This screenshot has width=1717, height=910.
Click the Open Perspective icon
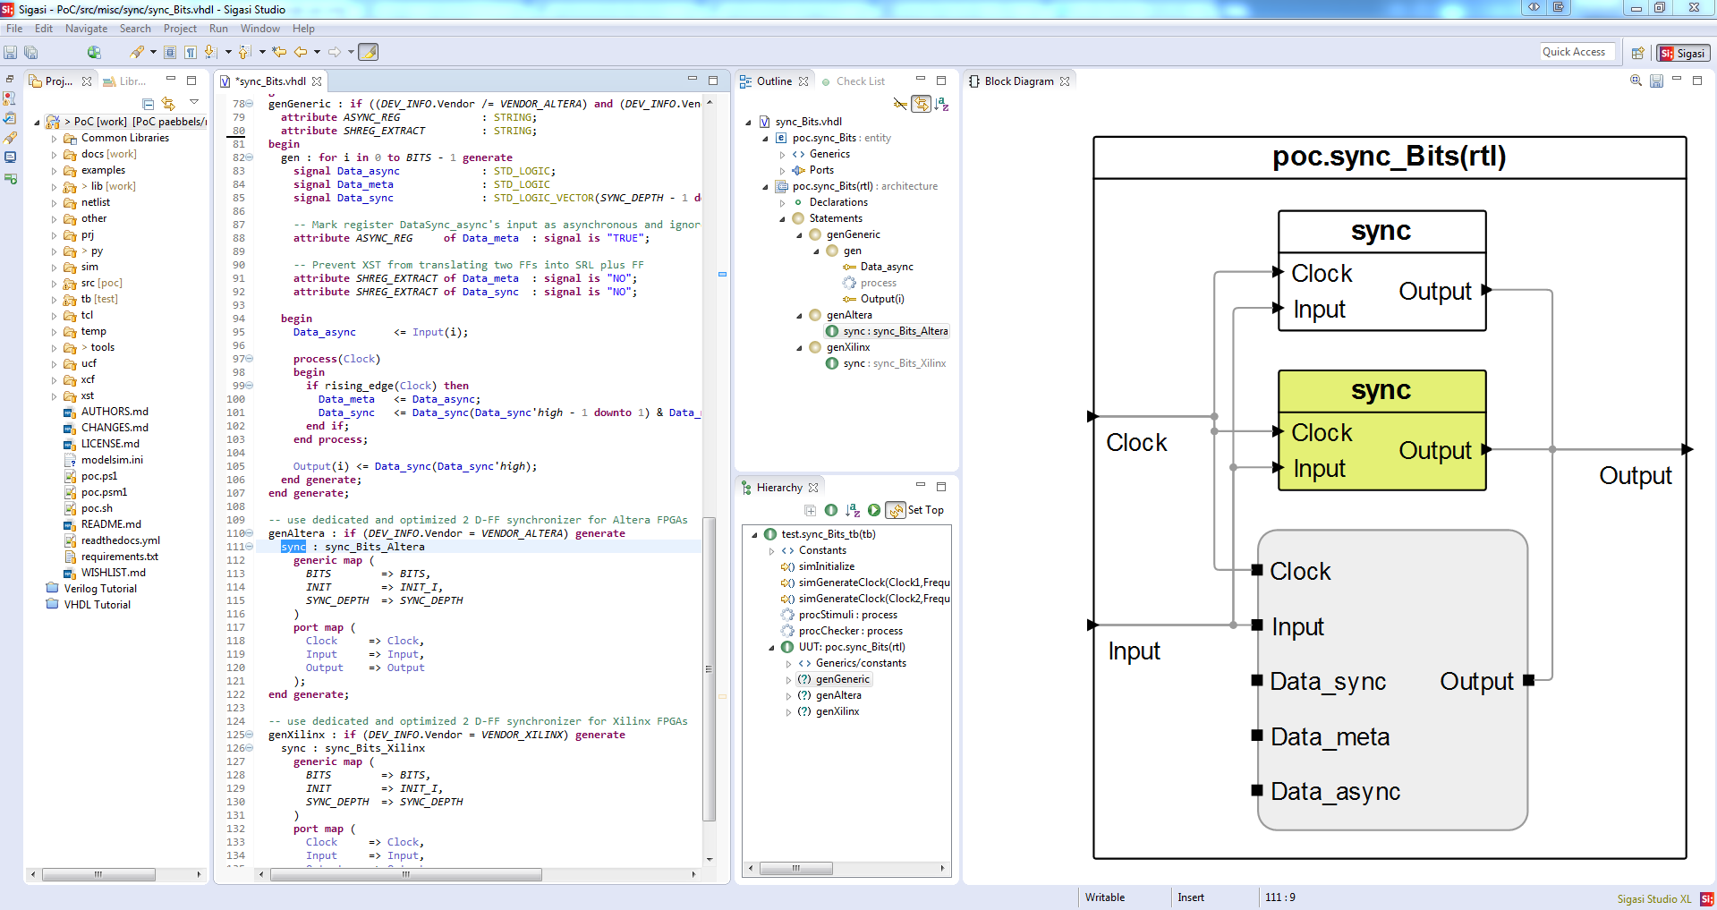point(1638,54)
